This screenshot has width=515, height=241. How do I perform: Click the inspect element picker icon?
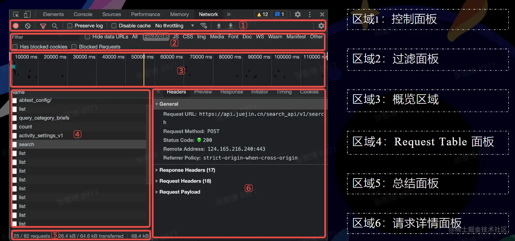pos(16,14)
